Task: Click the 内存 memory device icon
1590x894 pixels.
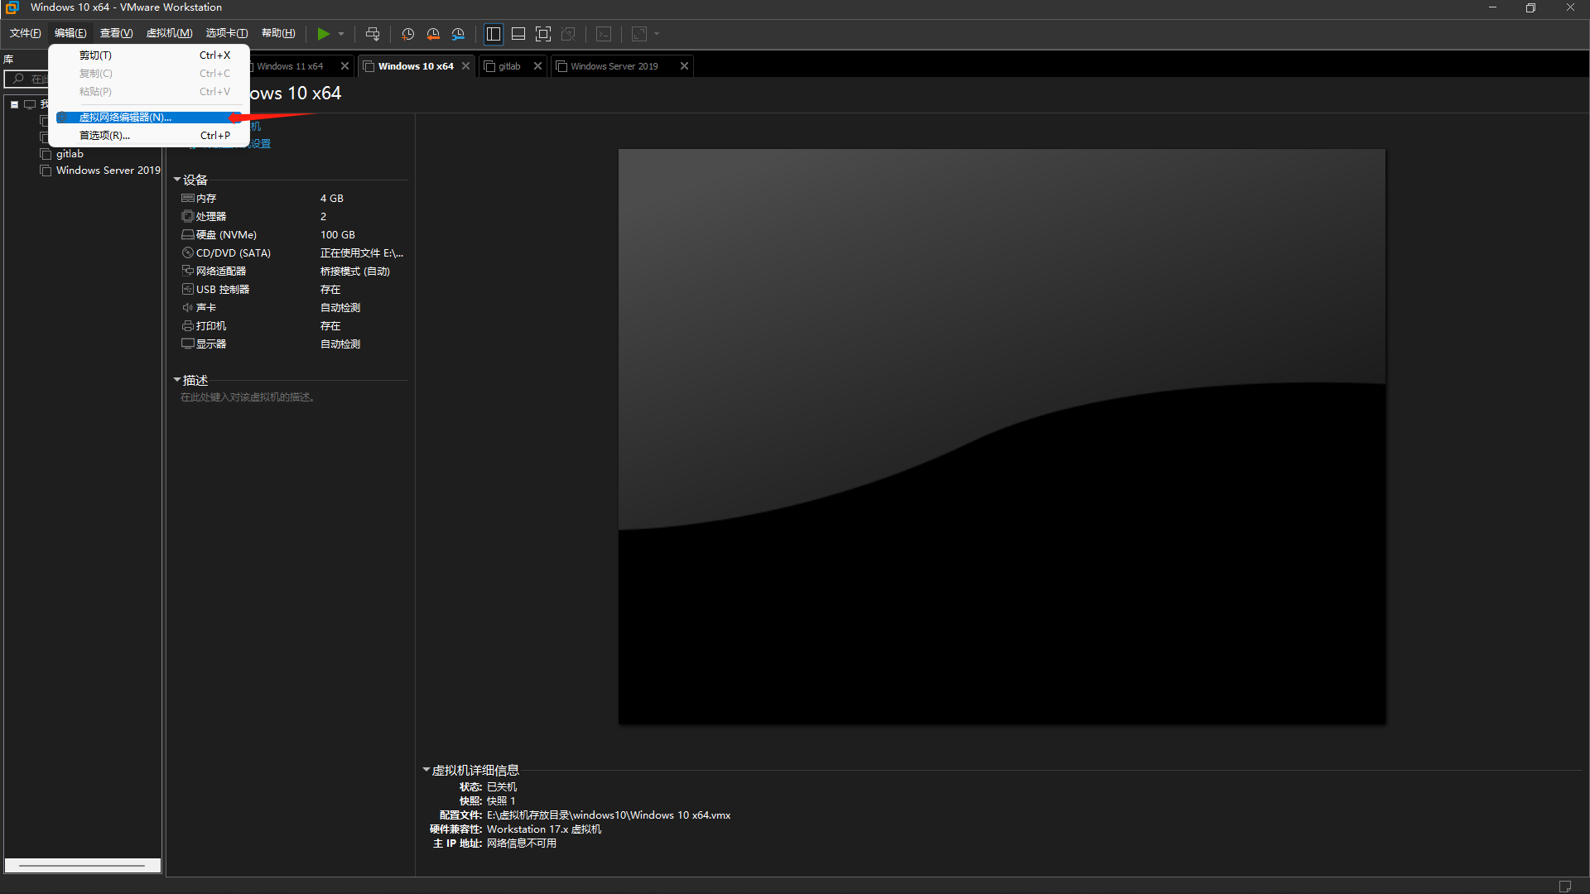Action: click(188, 199)
